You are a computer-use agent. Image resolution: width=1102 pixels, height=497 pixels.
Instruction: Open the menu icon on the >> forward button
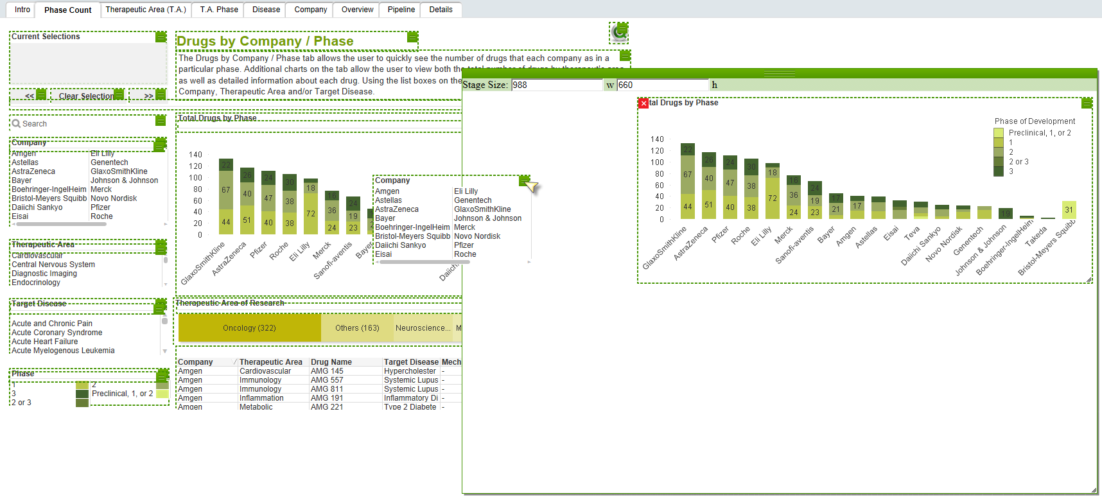pyautogui.click(x=161, y=94)
